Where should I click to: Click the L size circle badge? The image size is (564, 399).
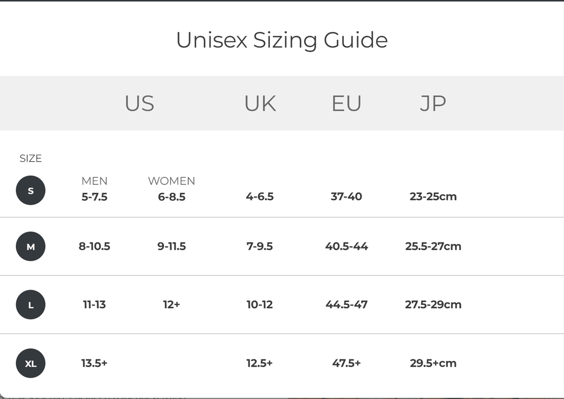[31, 305]
